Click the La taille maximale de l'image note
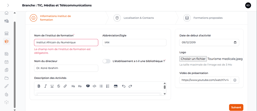This screenshot has width=257, height=111. point(206,65)
